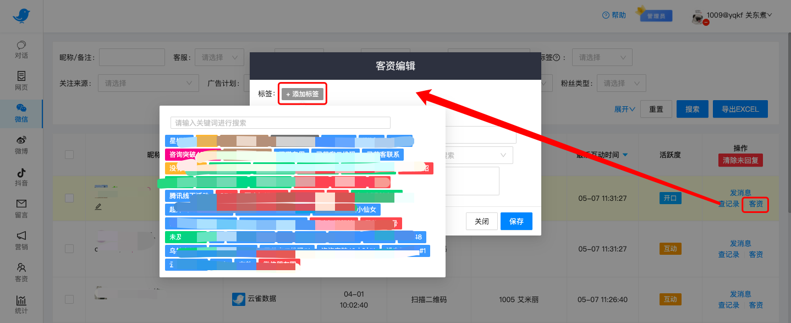Expand the 关注来源 dropdown
The image size is (791, 323).
148,83
